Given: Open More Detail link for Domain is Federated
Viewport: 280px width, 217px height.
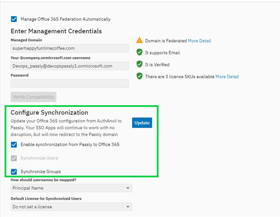Looking at the screenshot, I should pyautogui.click(x=199, y=41).
